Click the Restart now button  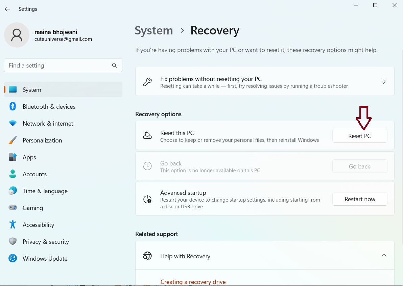(360, 199)
